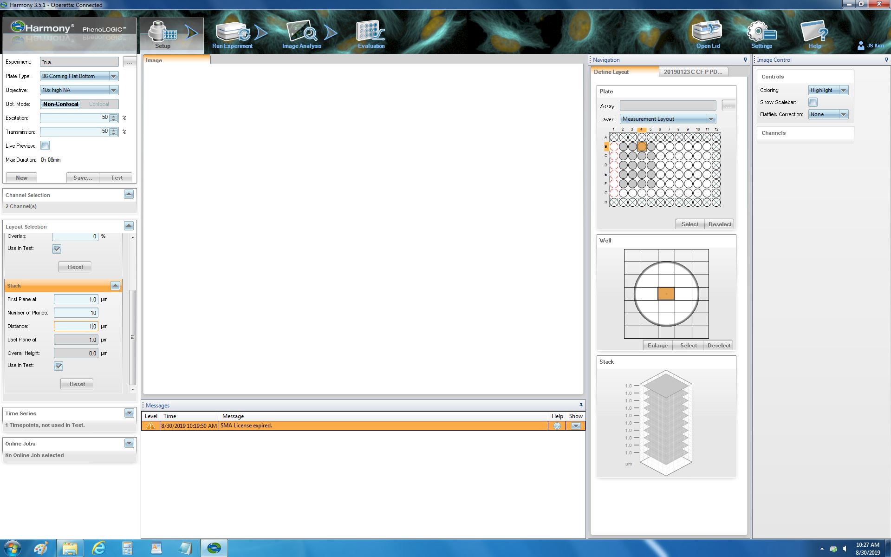Screen dimensions: 891x557
Task: Go to the Run Experiment step
Action: click(232, 35)
